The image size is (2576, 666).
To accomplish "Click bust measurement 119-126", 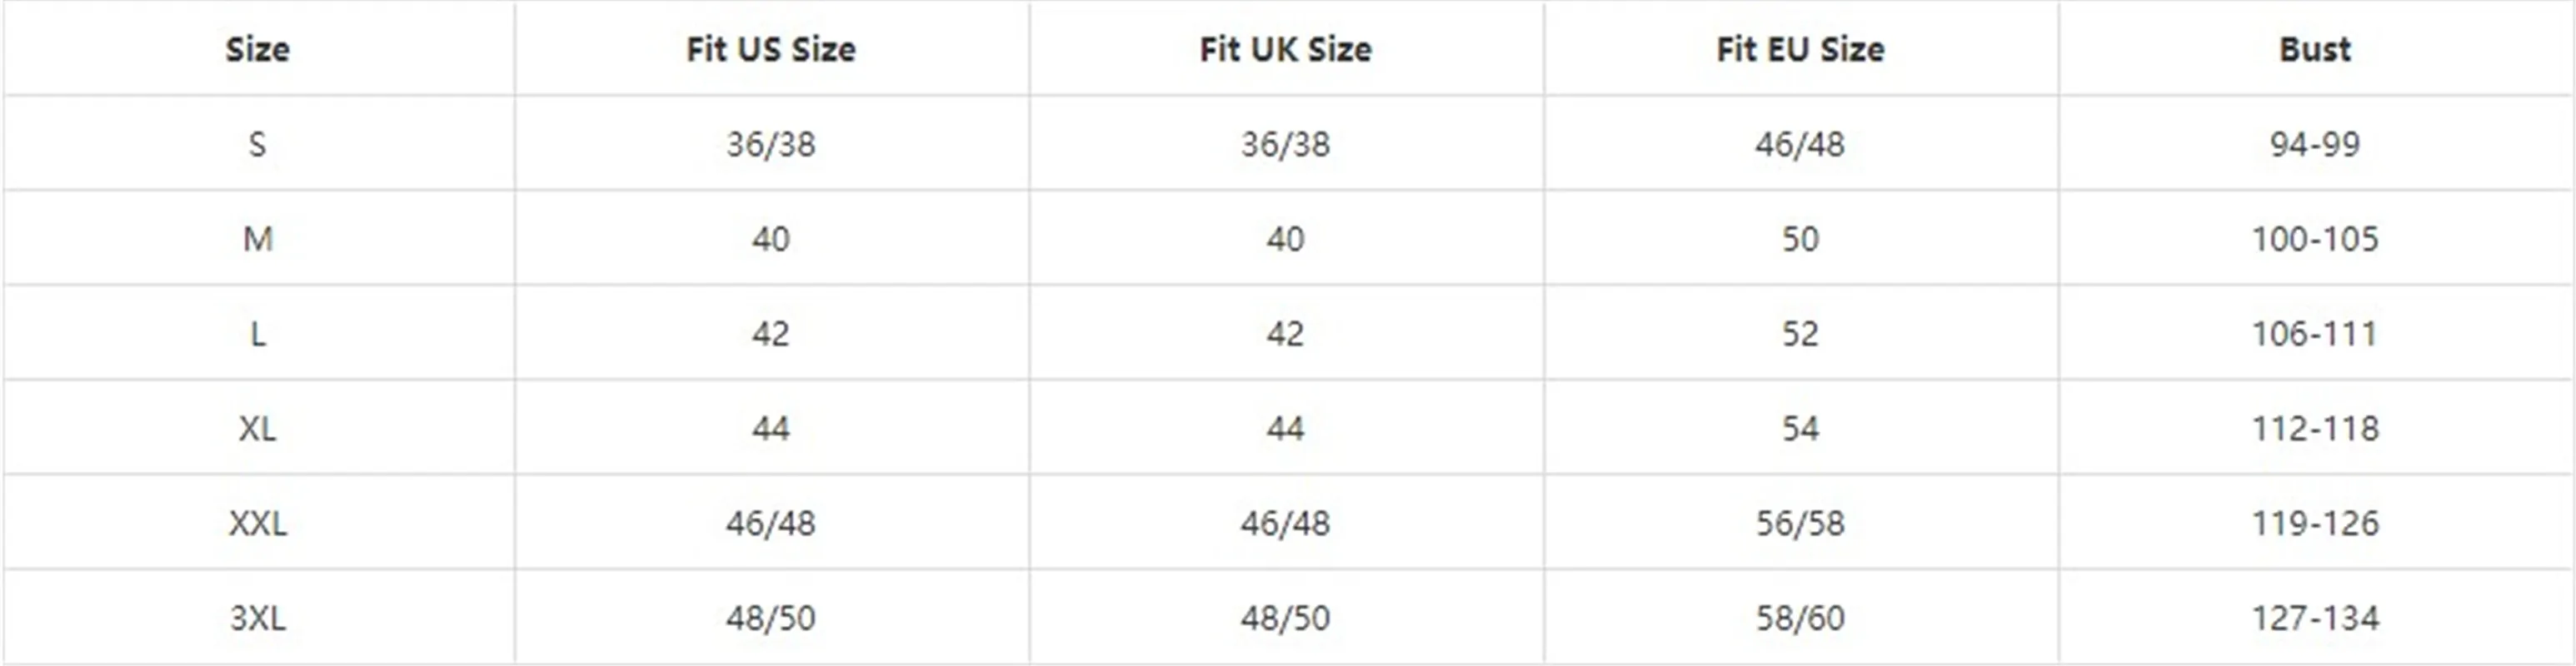I will 2314,523.
